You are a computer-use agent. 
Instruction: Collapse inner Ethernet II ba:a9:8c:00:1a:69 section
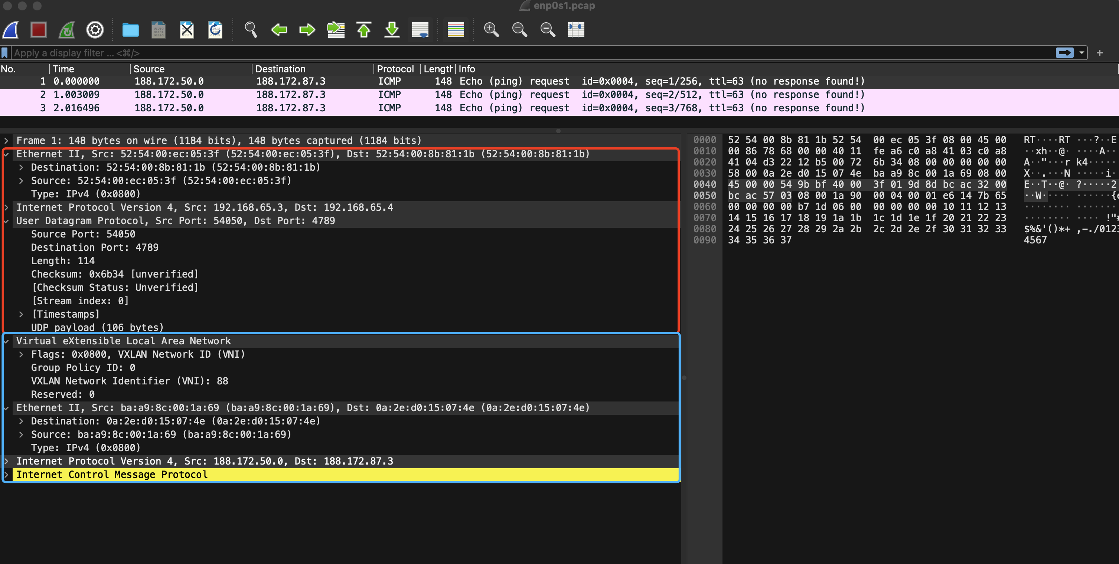pos(7,408)
